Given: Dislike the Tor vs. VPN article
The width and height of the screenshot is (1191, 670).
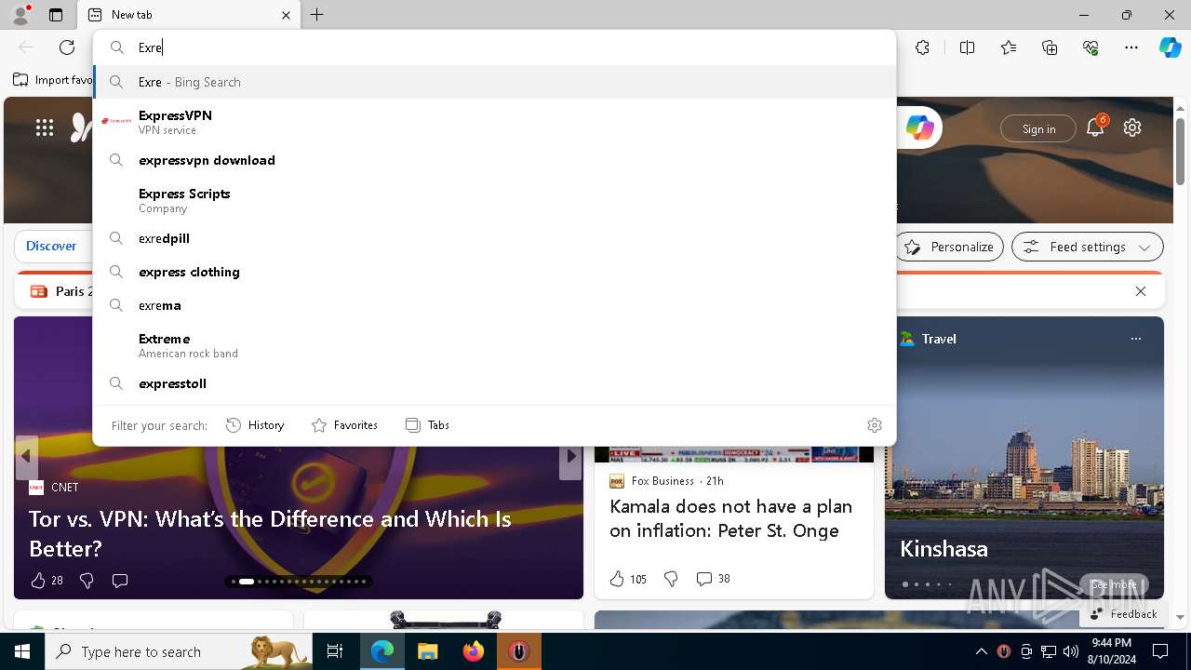Looking at the screenshot, I should coord(87,580).
